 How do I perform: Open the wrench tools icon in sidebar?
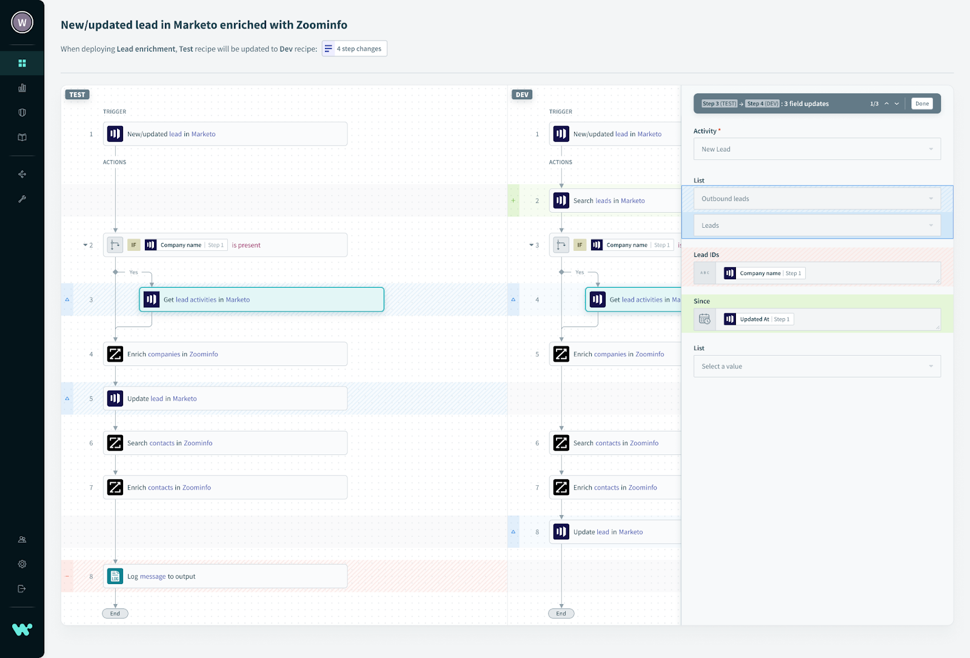point(22,199)
